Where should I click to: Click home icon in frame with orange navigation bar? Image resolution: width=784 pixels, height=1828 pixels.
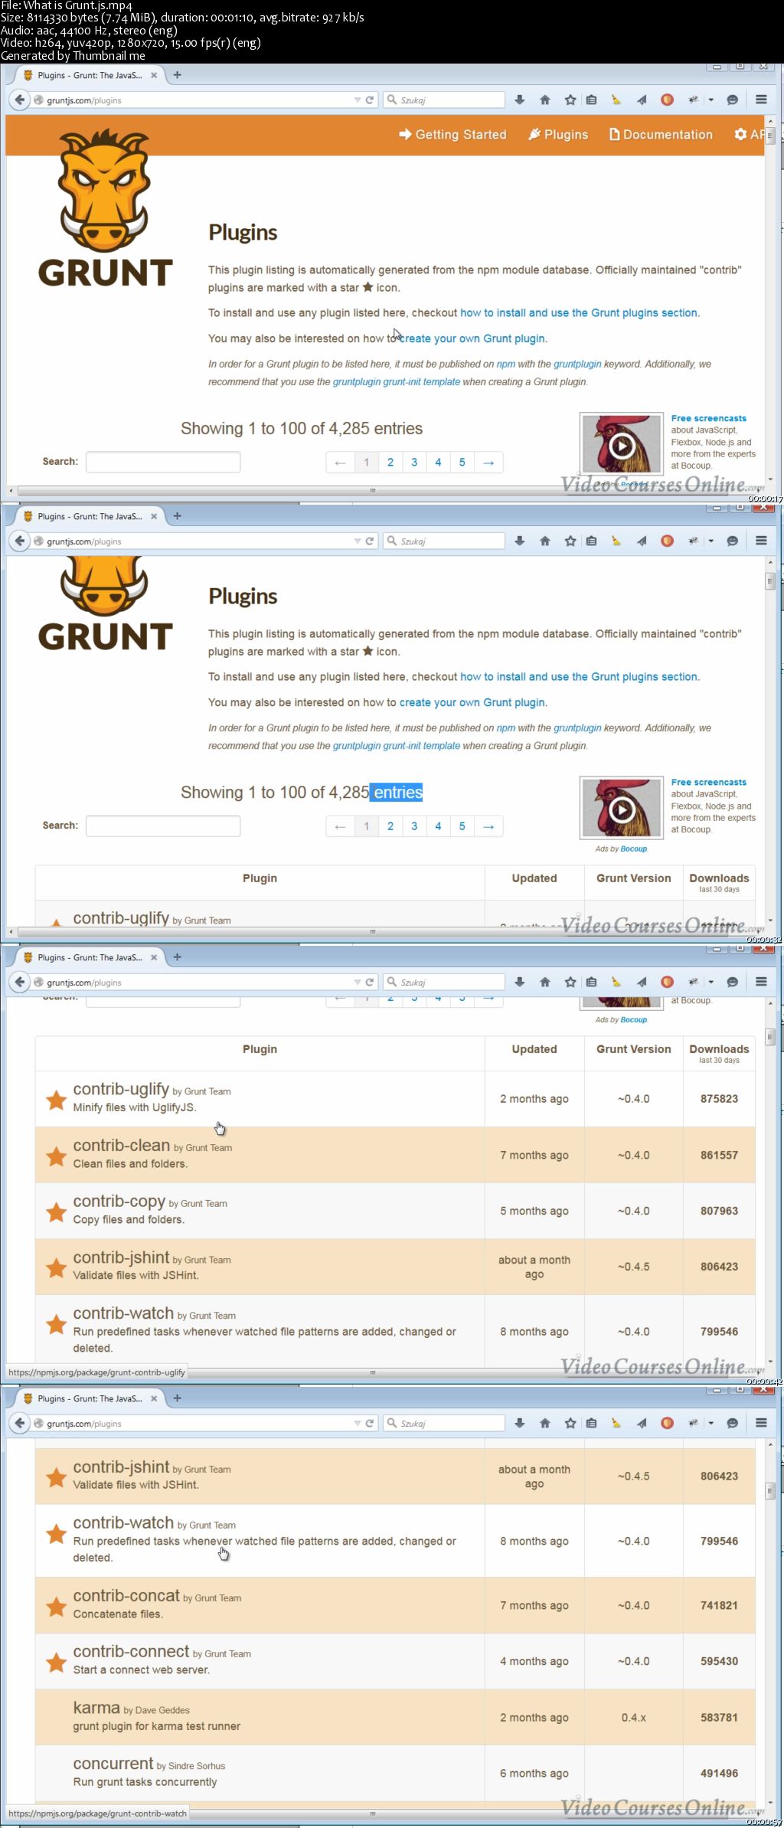[545, 100]
